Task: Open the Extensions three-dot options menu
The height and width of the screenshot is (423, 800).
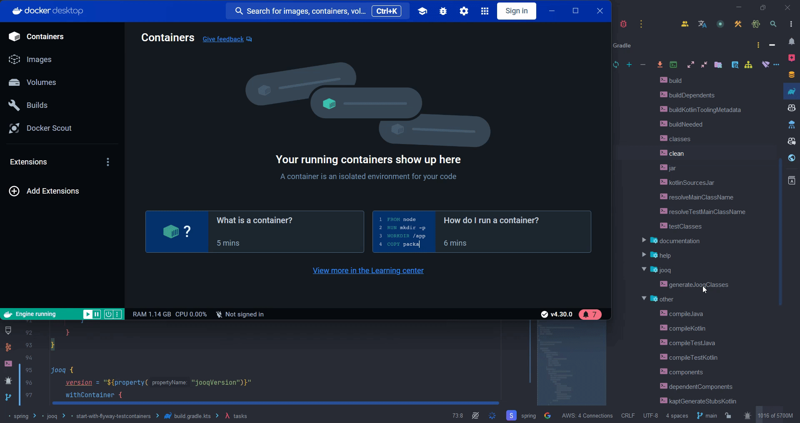Action: [x=108, y=162]
